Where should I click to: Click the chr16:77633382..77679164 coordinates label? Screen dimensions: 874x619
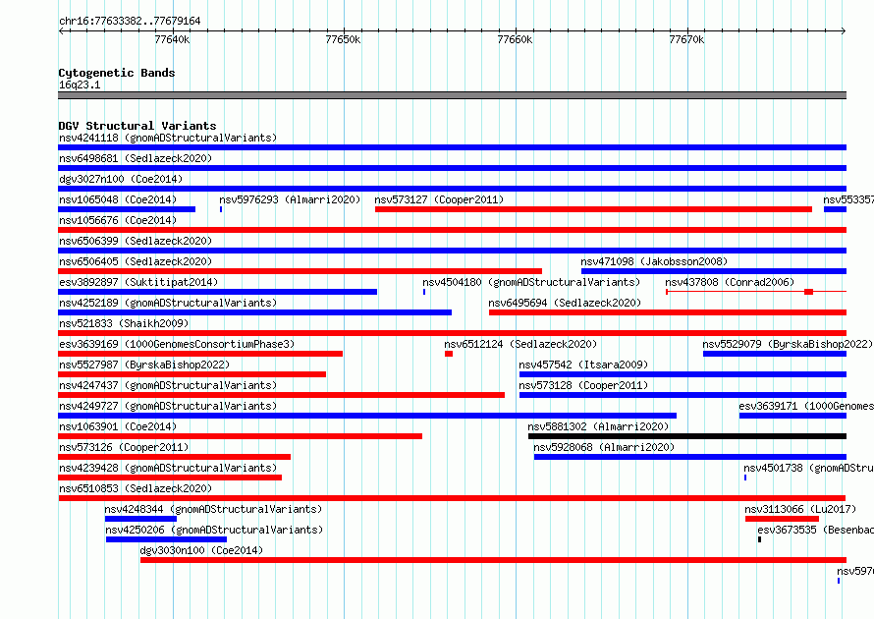point(130,21)
